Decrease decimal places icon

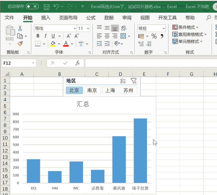[x=149, y=44]
